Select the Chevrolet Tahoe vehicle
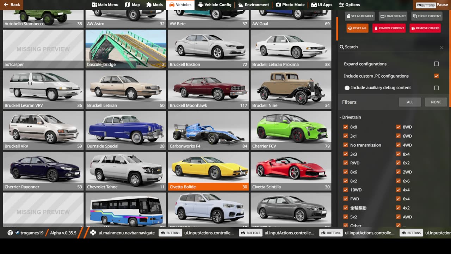This screenshot has height=254, width=451. tap(126, 171)
